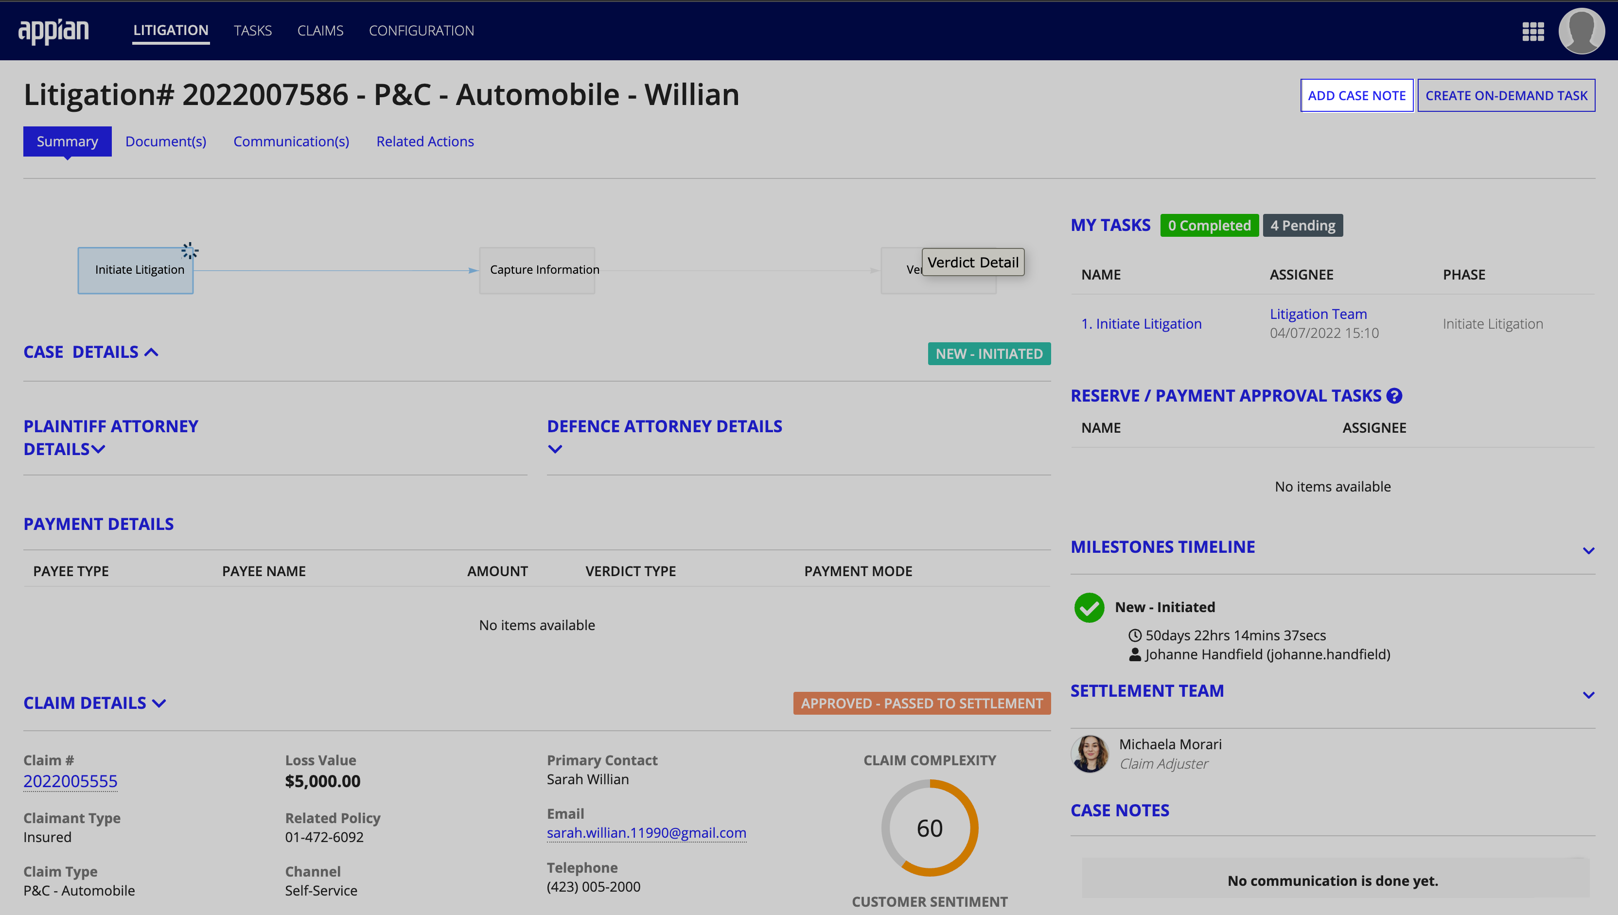Expand the Defence Attorney Details section
The height and width of the screenshot is (915, 1618).
coord(555,448)
